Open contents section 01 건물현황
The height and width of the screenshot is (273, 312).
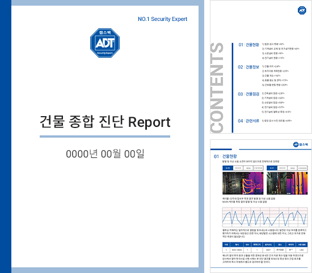248,45
